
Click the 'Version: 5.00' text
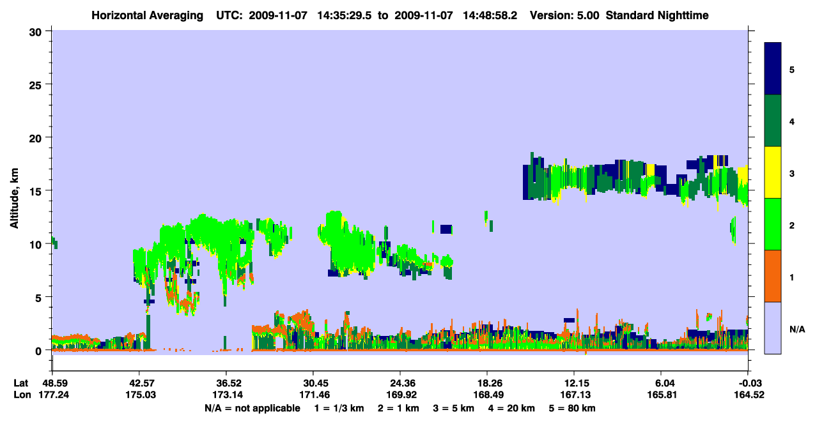click(x=564, y=15)
